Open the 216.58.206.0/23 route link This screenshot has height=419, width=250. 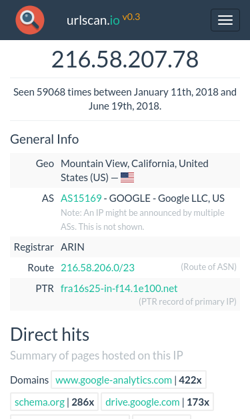[97, 268]
